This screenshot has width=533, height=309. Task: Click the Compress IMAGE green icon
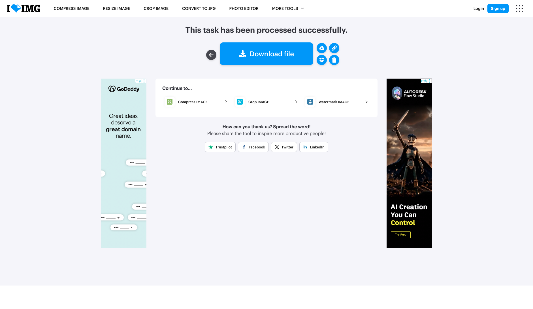coord(170,102)
